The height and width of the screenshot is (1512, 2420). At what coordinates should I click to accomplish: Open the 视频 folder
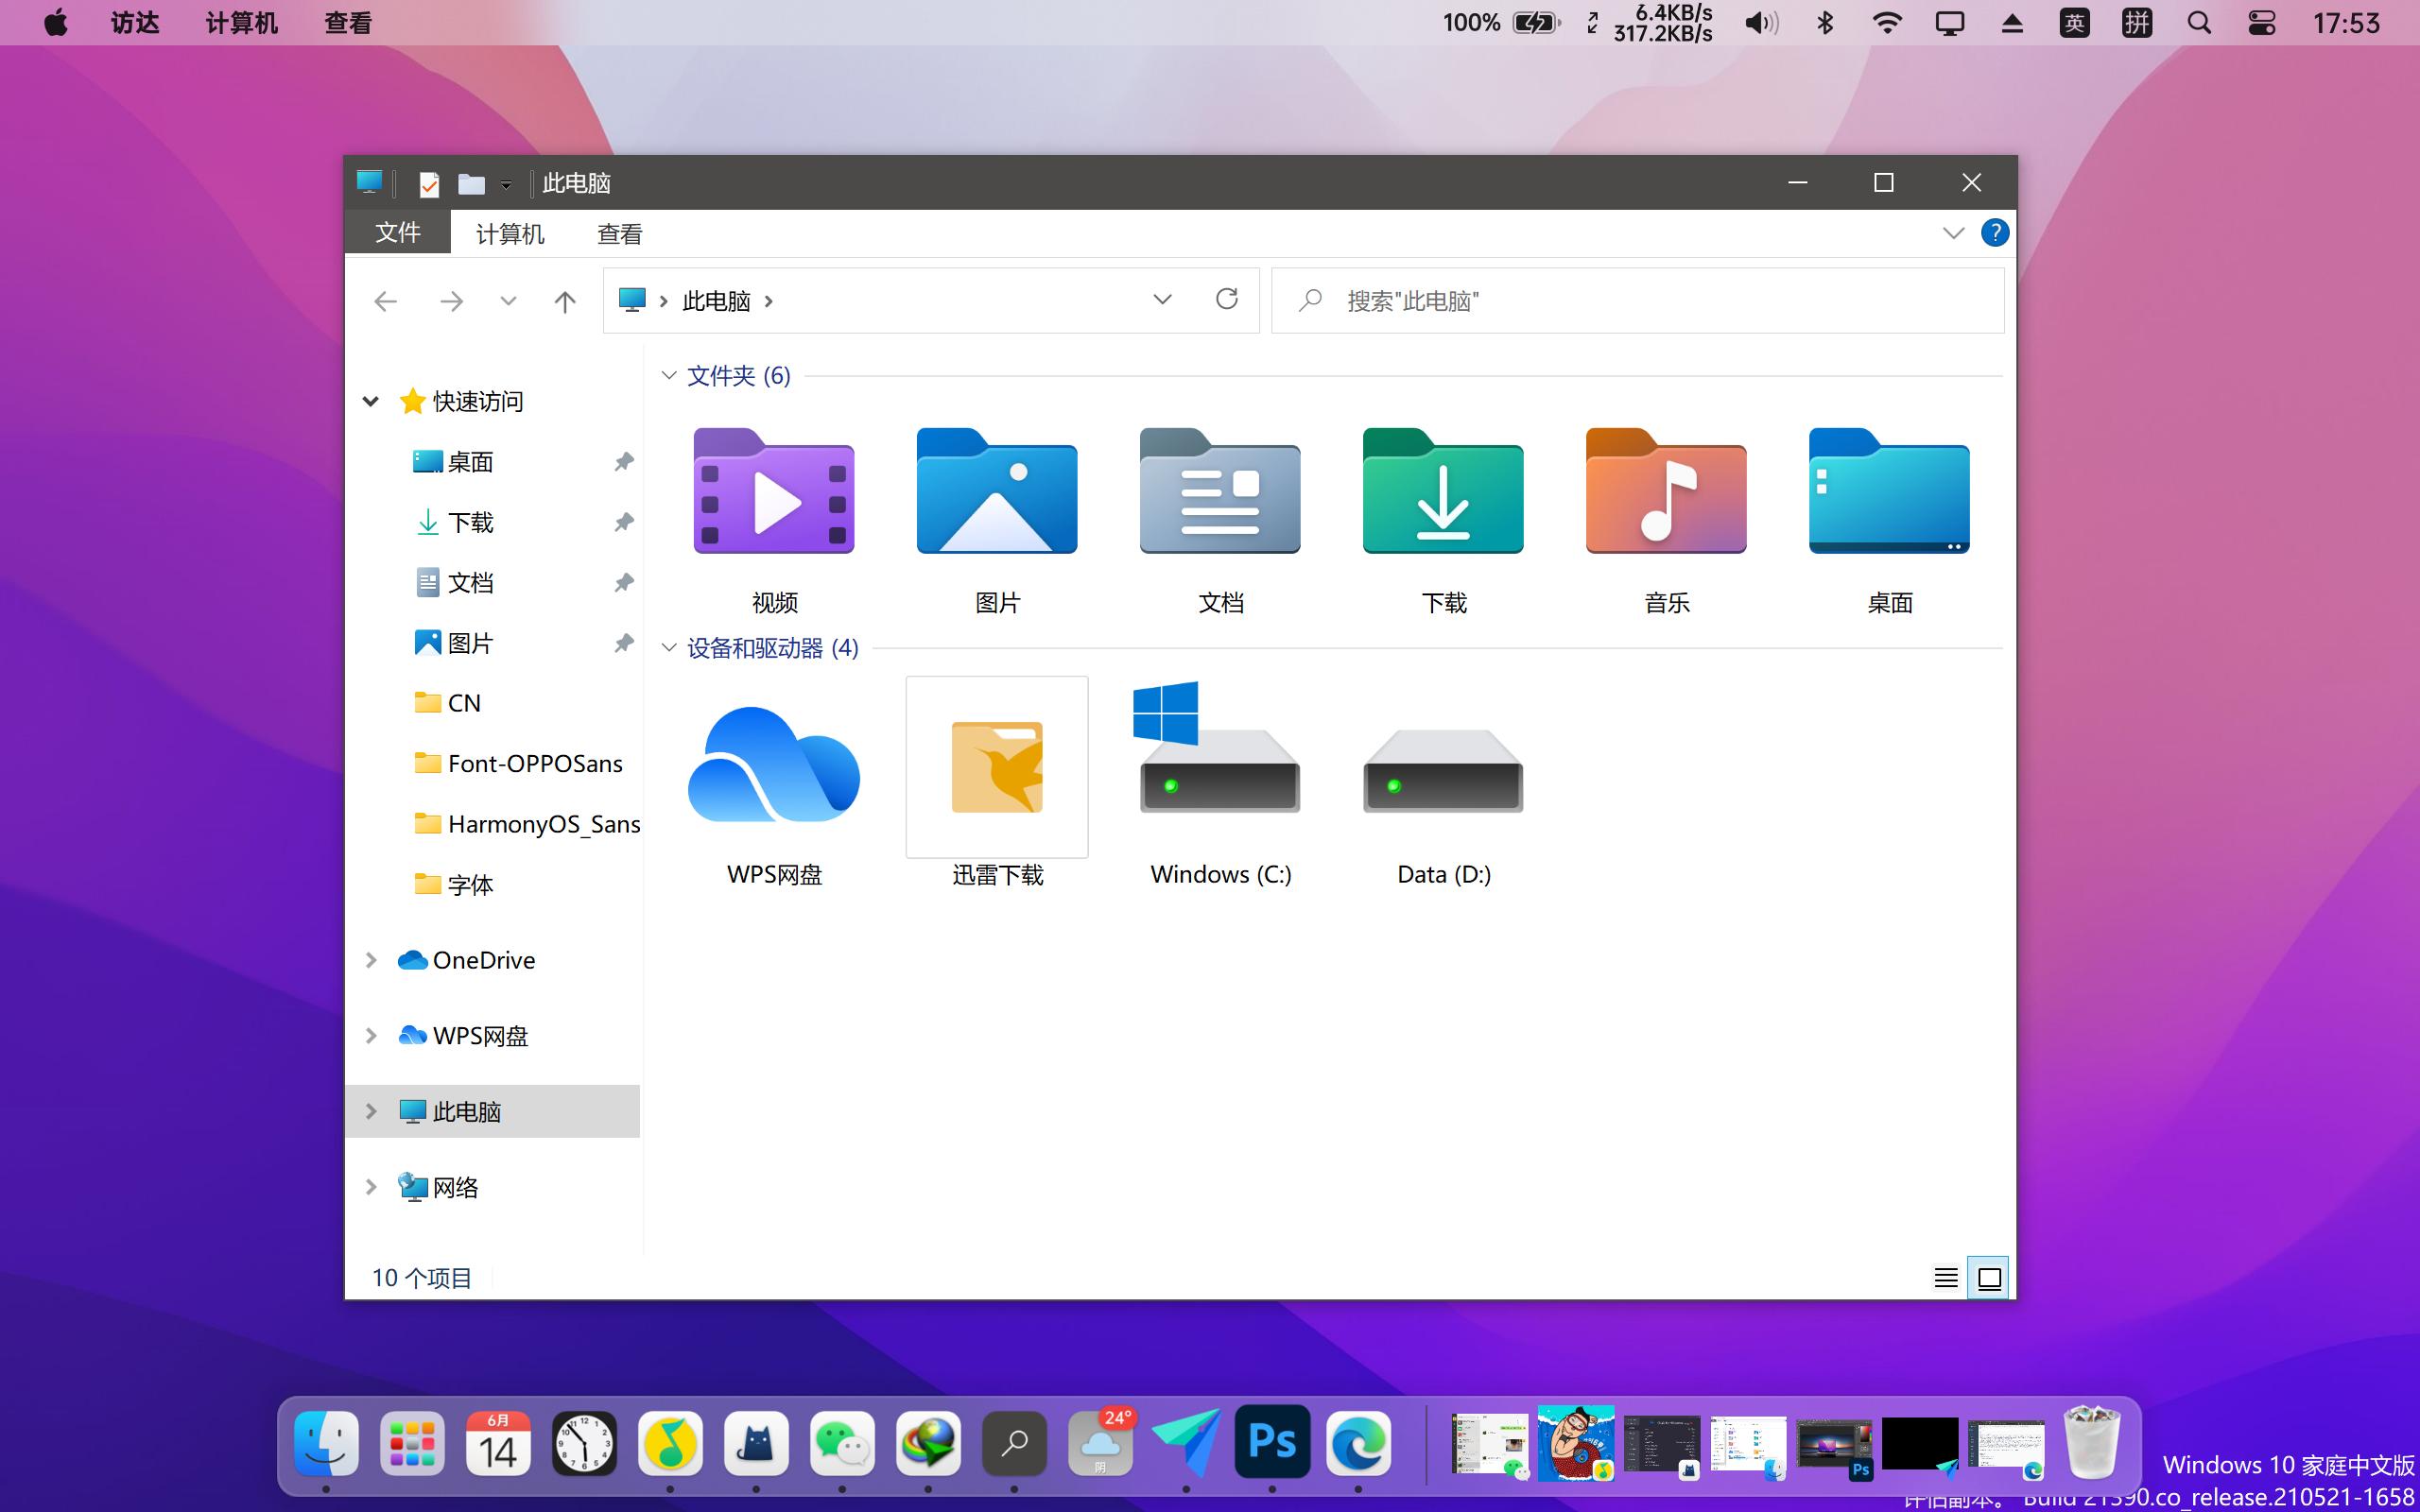click(774, 493)
